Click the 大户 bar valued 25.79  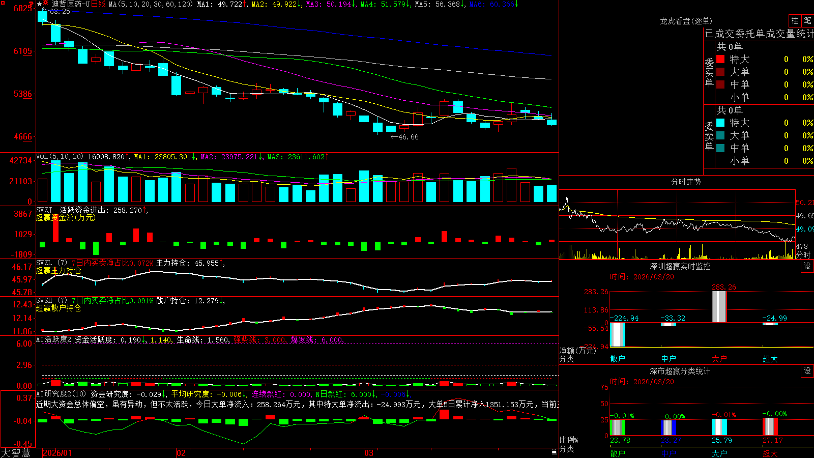tap(719, 427)
